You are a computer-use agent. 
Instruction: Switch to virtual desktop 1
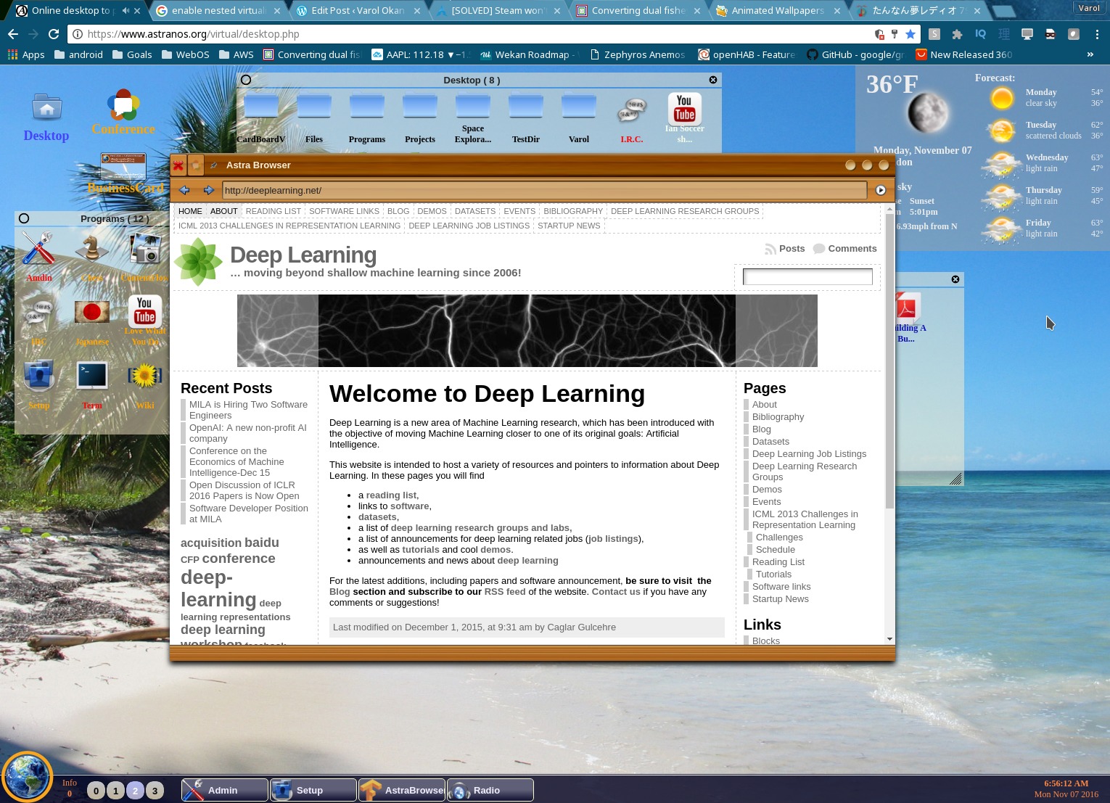115,791
